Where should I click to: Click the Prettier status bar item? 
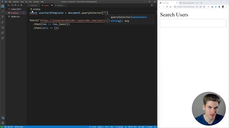[149, 127]
